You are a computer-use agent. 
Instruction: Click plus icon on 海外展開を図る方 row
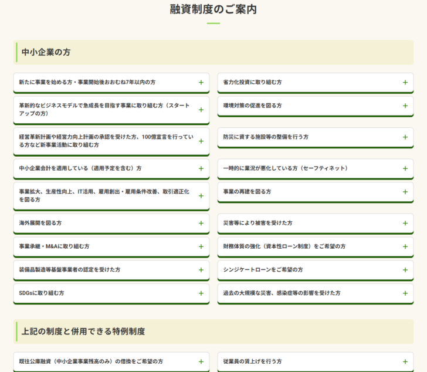pyautogui.click(x=201, y=224)
